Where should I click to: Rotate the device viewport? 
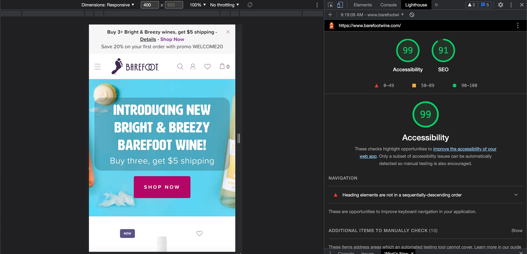point(250,5)
